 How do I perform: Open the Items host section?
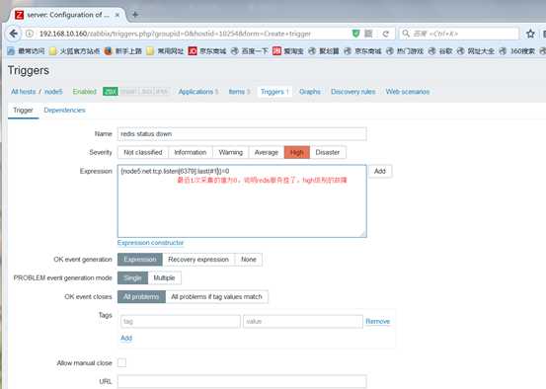tap(239, 92)
